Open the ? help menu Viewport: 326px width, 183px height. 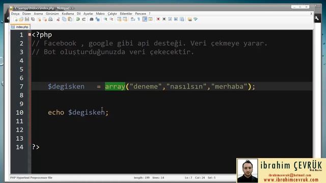click(x=149, y=14)
